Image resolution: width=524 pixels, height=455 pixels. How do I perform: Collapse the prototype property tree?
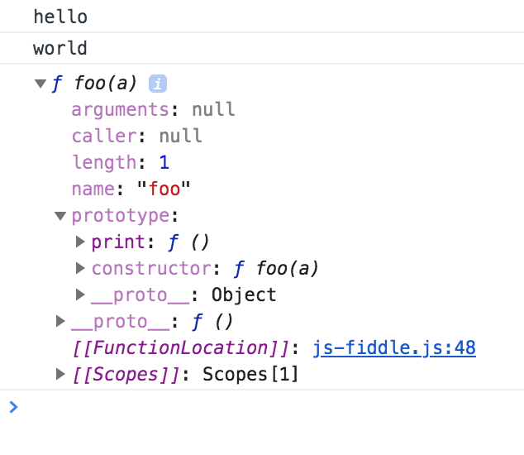tap(60, 216)
